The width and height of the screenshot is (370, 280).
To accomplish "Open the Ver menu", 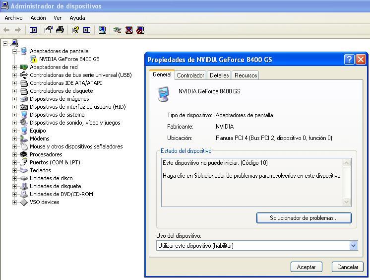I will click(x=58, y=18).
